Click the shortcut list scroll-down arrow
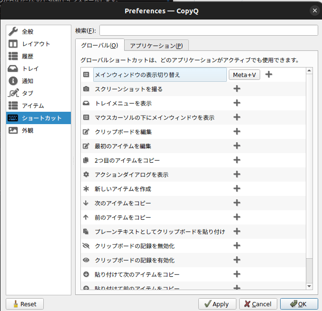 coord(309,286)
